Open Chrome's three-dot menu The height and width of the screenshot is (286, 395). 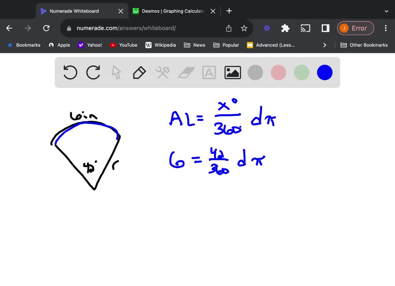385,28
